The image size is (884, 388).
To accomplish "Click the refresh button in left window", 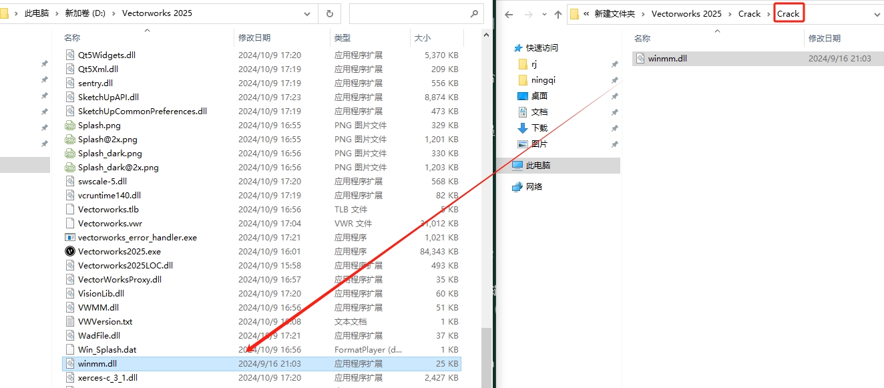I will click(330, 13).
